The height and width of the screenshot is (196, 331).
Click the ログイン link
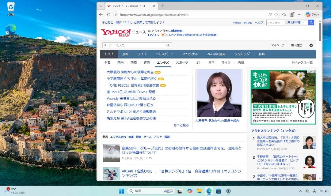154,35
